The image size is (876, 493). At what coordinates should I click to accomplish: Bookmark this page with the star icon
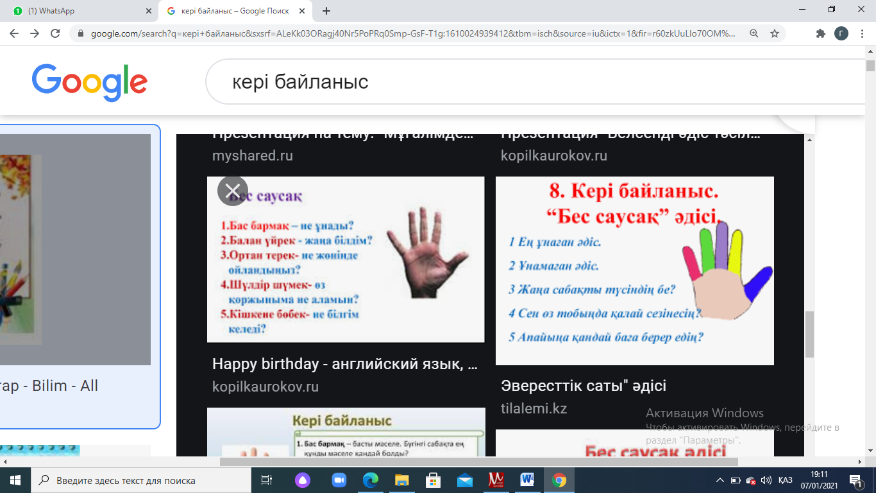point(775,33)
